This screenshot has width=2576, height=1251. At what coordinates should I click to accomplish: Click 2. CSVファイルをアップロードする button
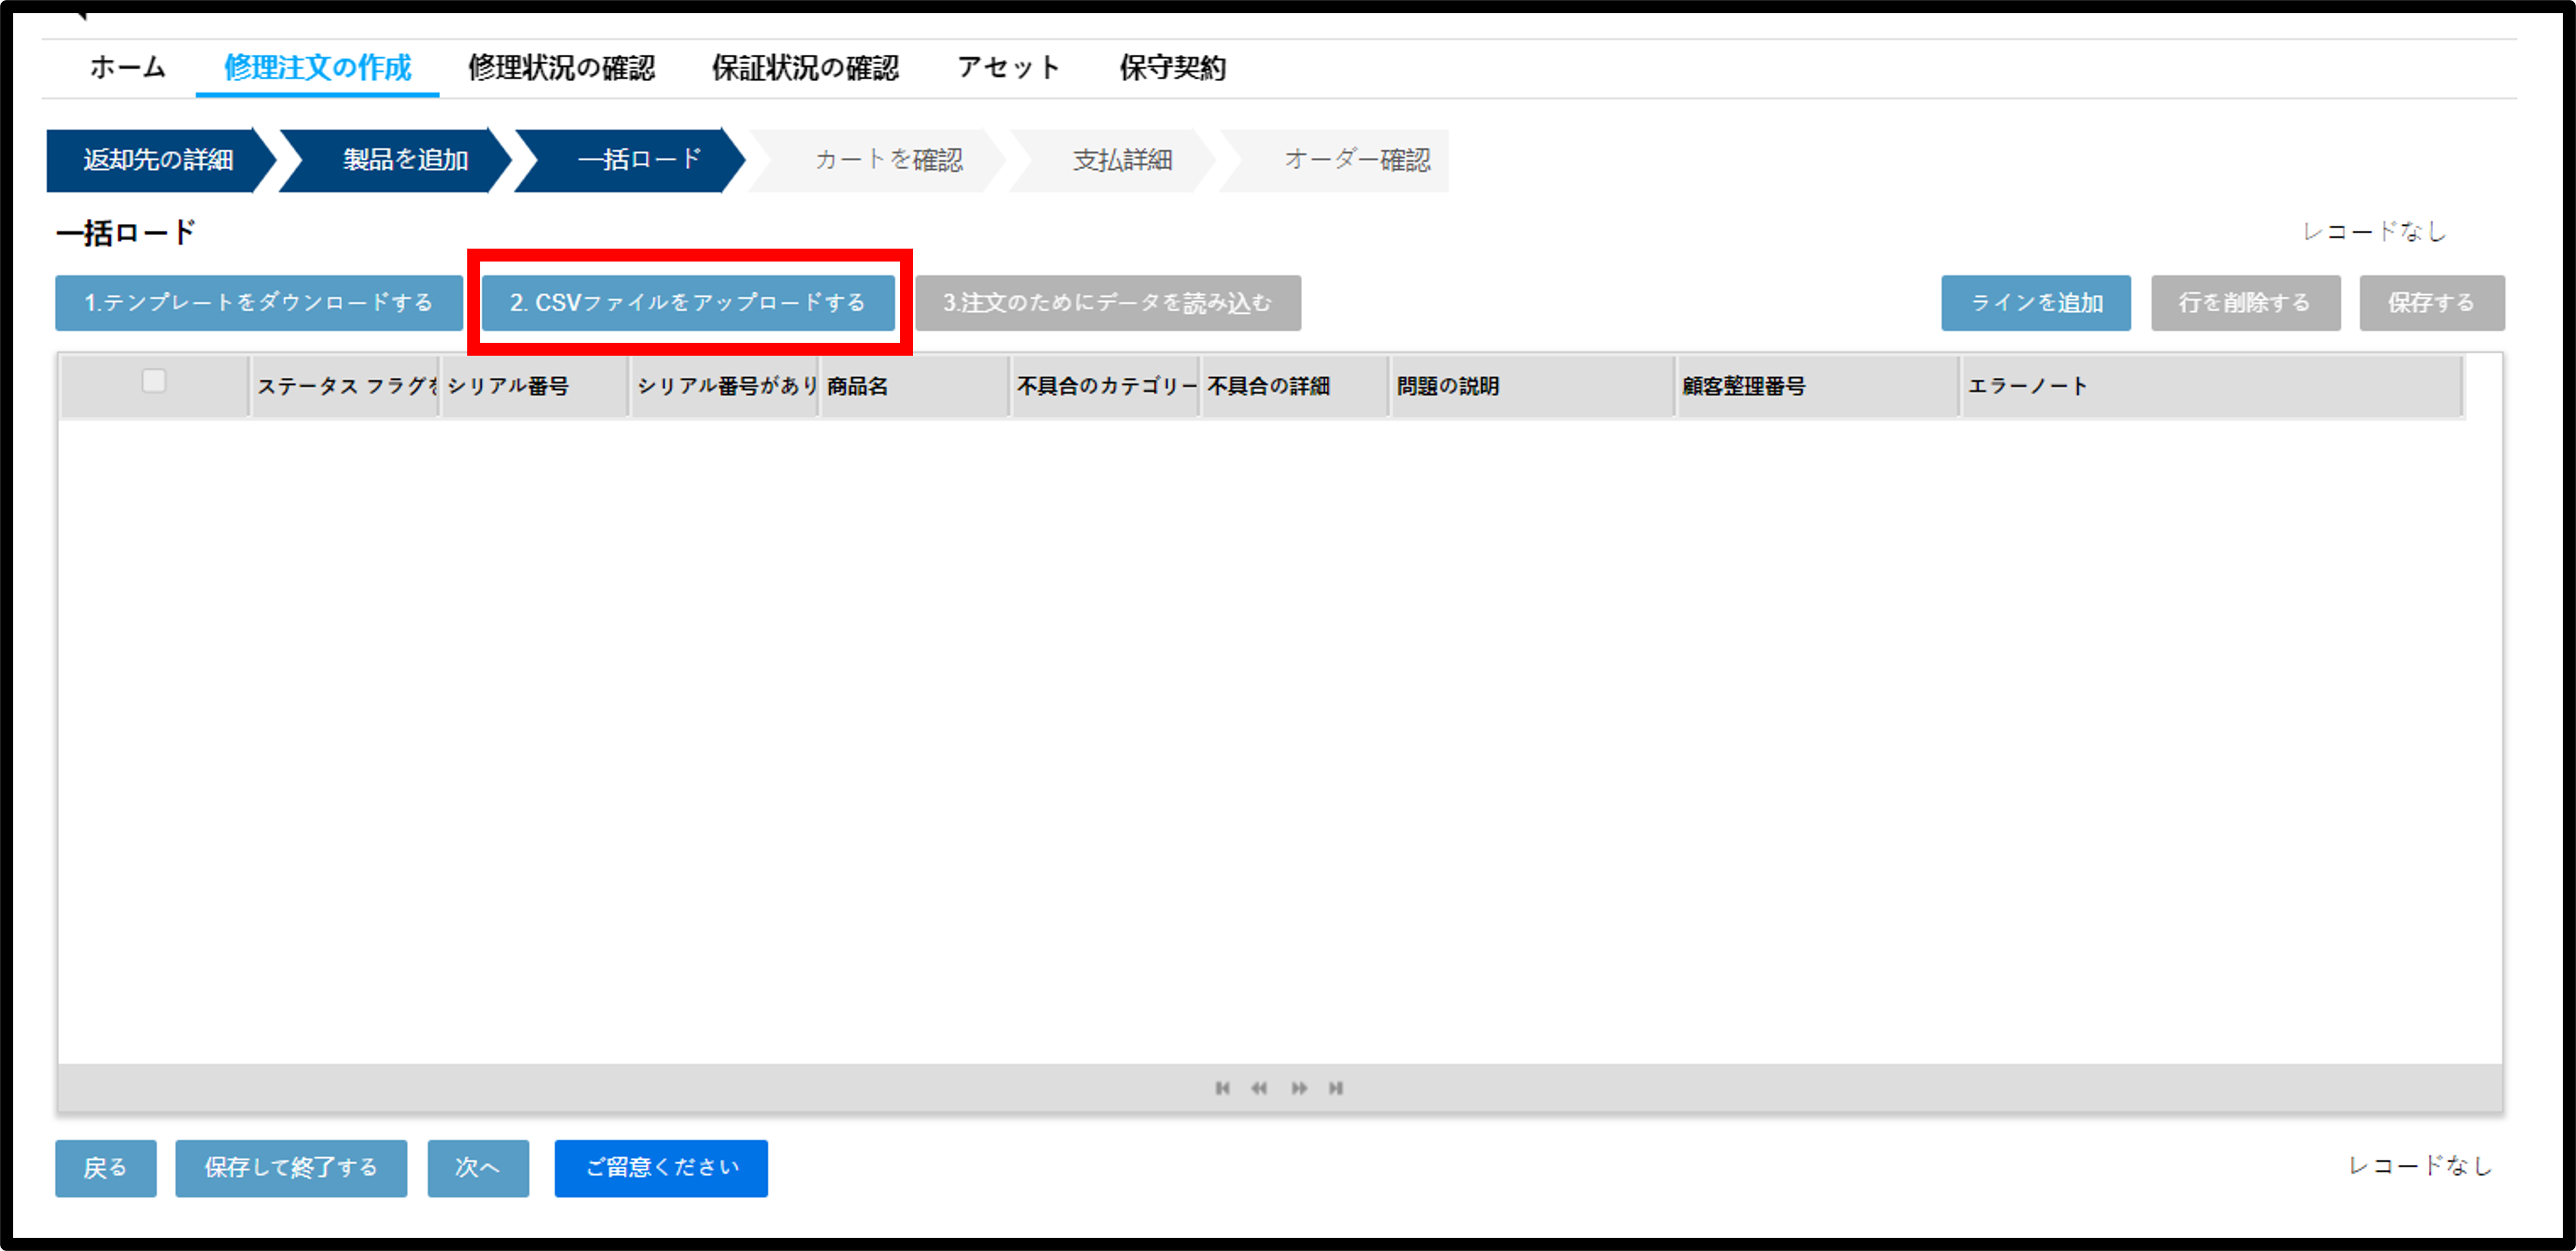(688, 303)
